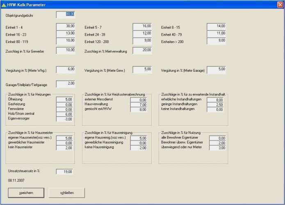The width and height of the screenshot is (285, 205).
Task: Modify the gewerbliche Hausreinigung field
Action: tap(139, 143)
